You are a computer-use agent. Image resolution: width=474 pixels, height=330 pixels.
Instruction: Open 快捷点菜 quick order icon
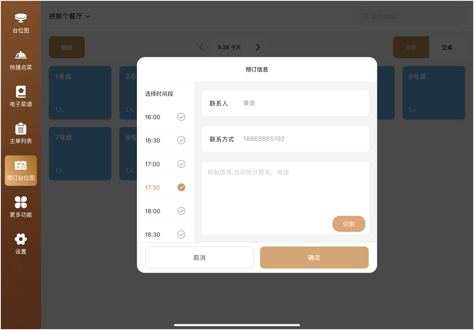(21, 55)
